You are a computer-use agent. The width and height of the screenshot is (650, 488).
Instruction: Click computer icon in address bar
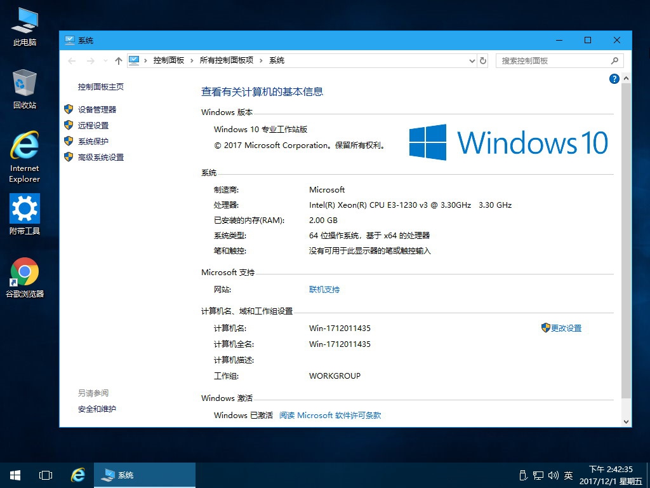(134, 60)
